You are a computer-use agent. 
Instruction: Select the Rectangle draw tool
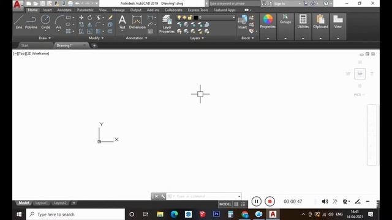coord(68,18)
